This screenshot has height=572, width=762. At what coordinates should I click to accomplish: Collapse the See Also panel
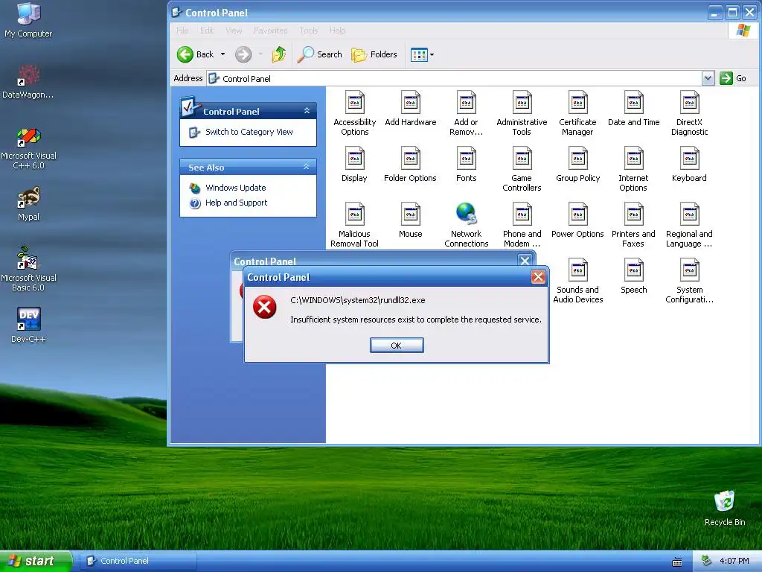pos(306,167)
